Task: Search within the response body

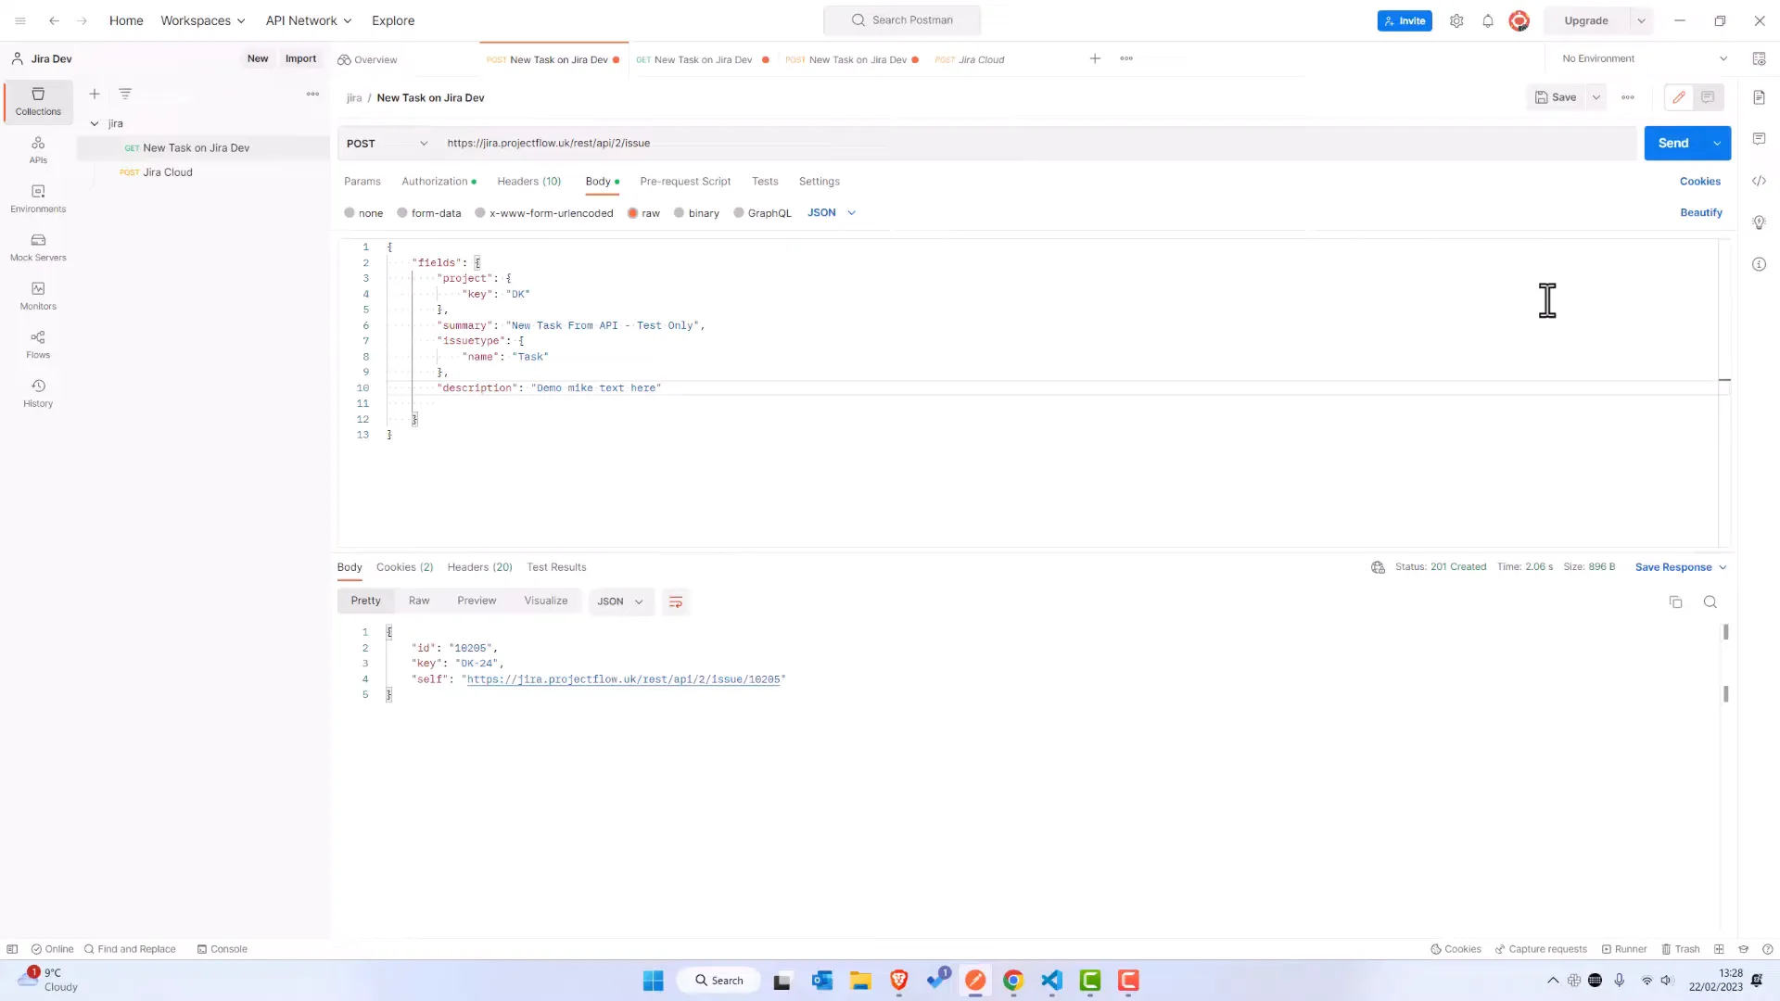Action: pyautogui.click(x=1710, y=602)
